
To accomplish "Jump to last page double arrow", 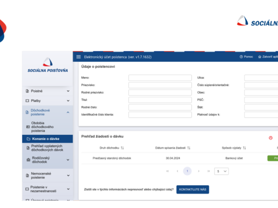I will 208,171.
